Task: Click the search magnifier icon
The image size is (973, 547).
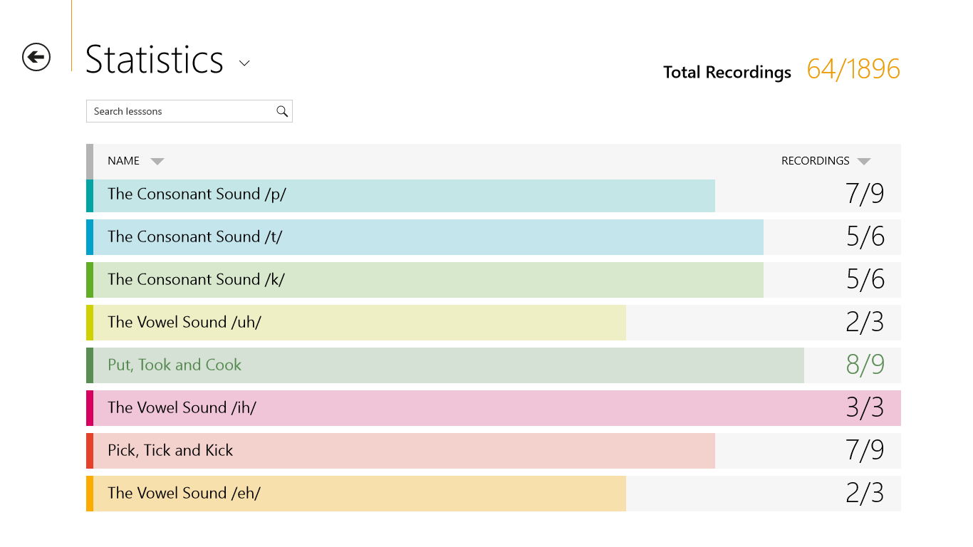Action: point(282,111)
